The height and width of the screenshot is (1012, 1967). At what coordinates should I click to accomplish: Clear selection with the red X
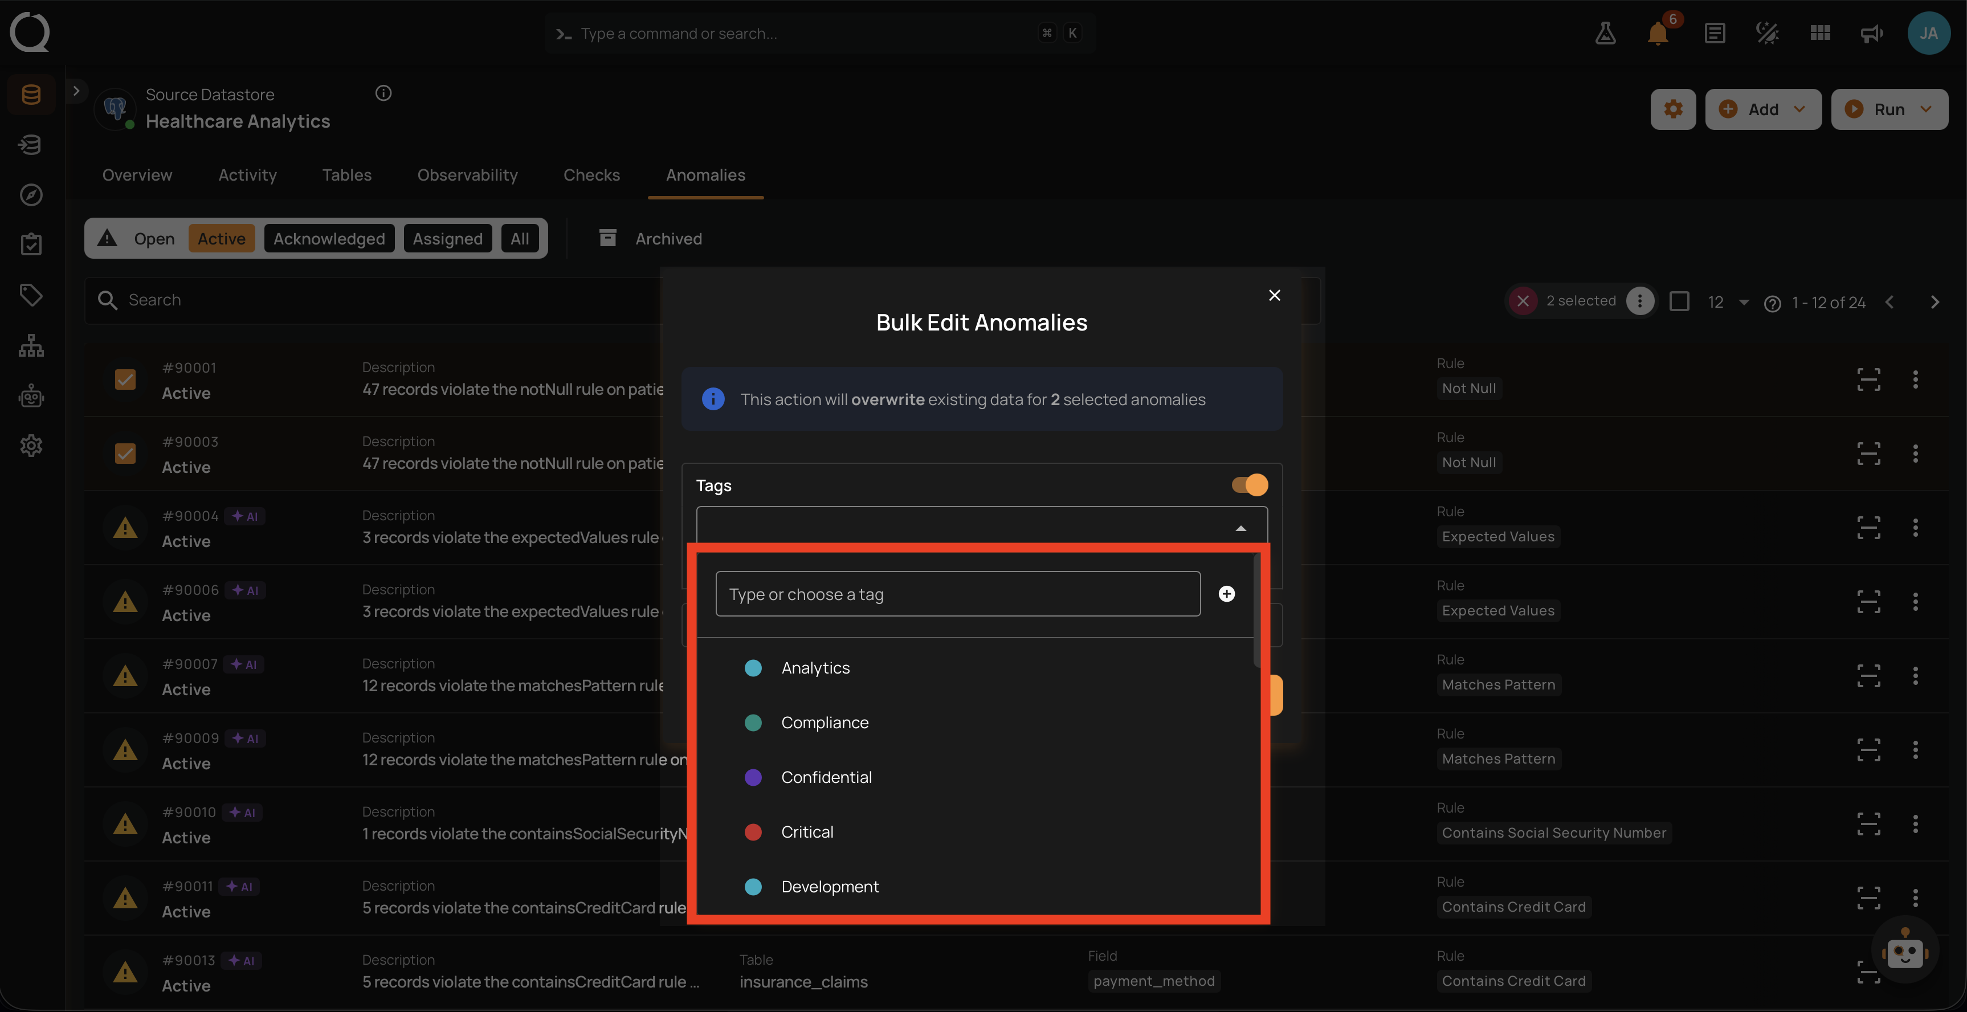tap(1523, 301)
